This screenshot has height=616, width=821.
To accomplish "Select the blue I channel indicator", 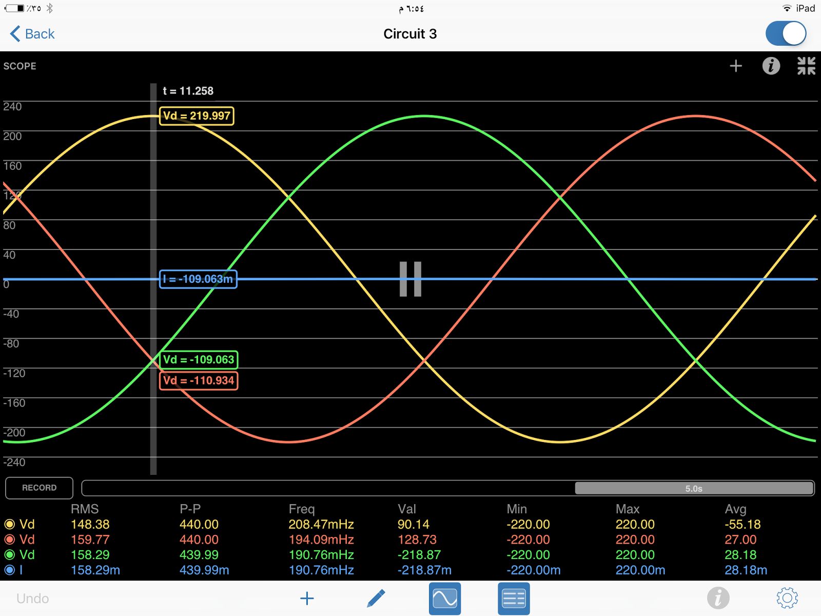I will click(9, 570).
